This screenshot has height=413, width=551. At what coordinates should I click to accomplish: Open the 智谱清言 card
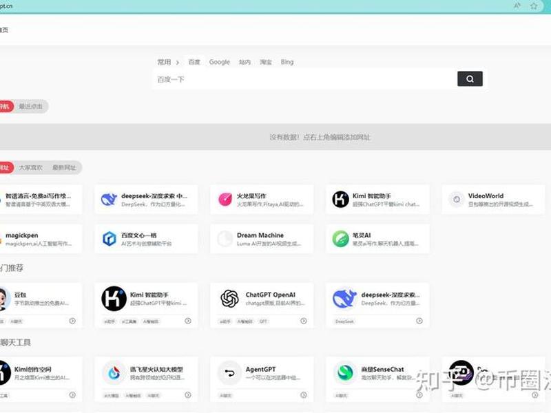coord(41,200)
